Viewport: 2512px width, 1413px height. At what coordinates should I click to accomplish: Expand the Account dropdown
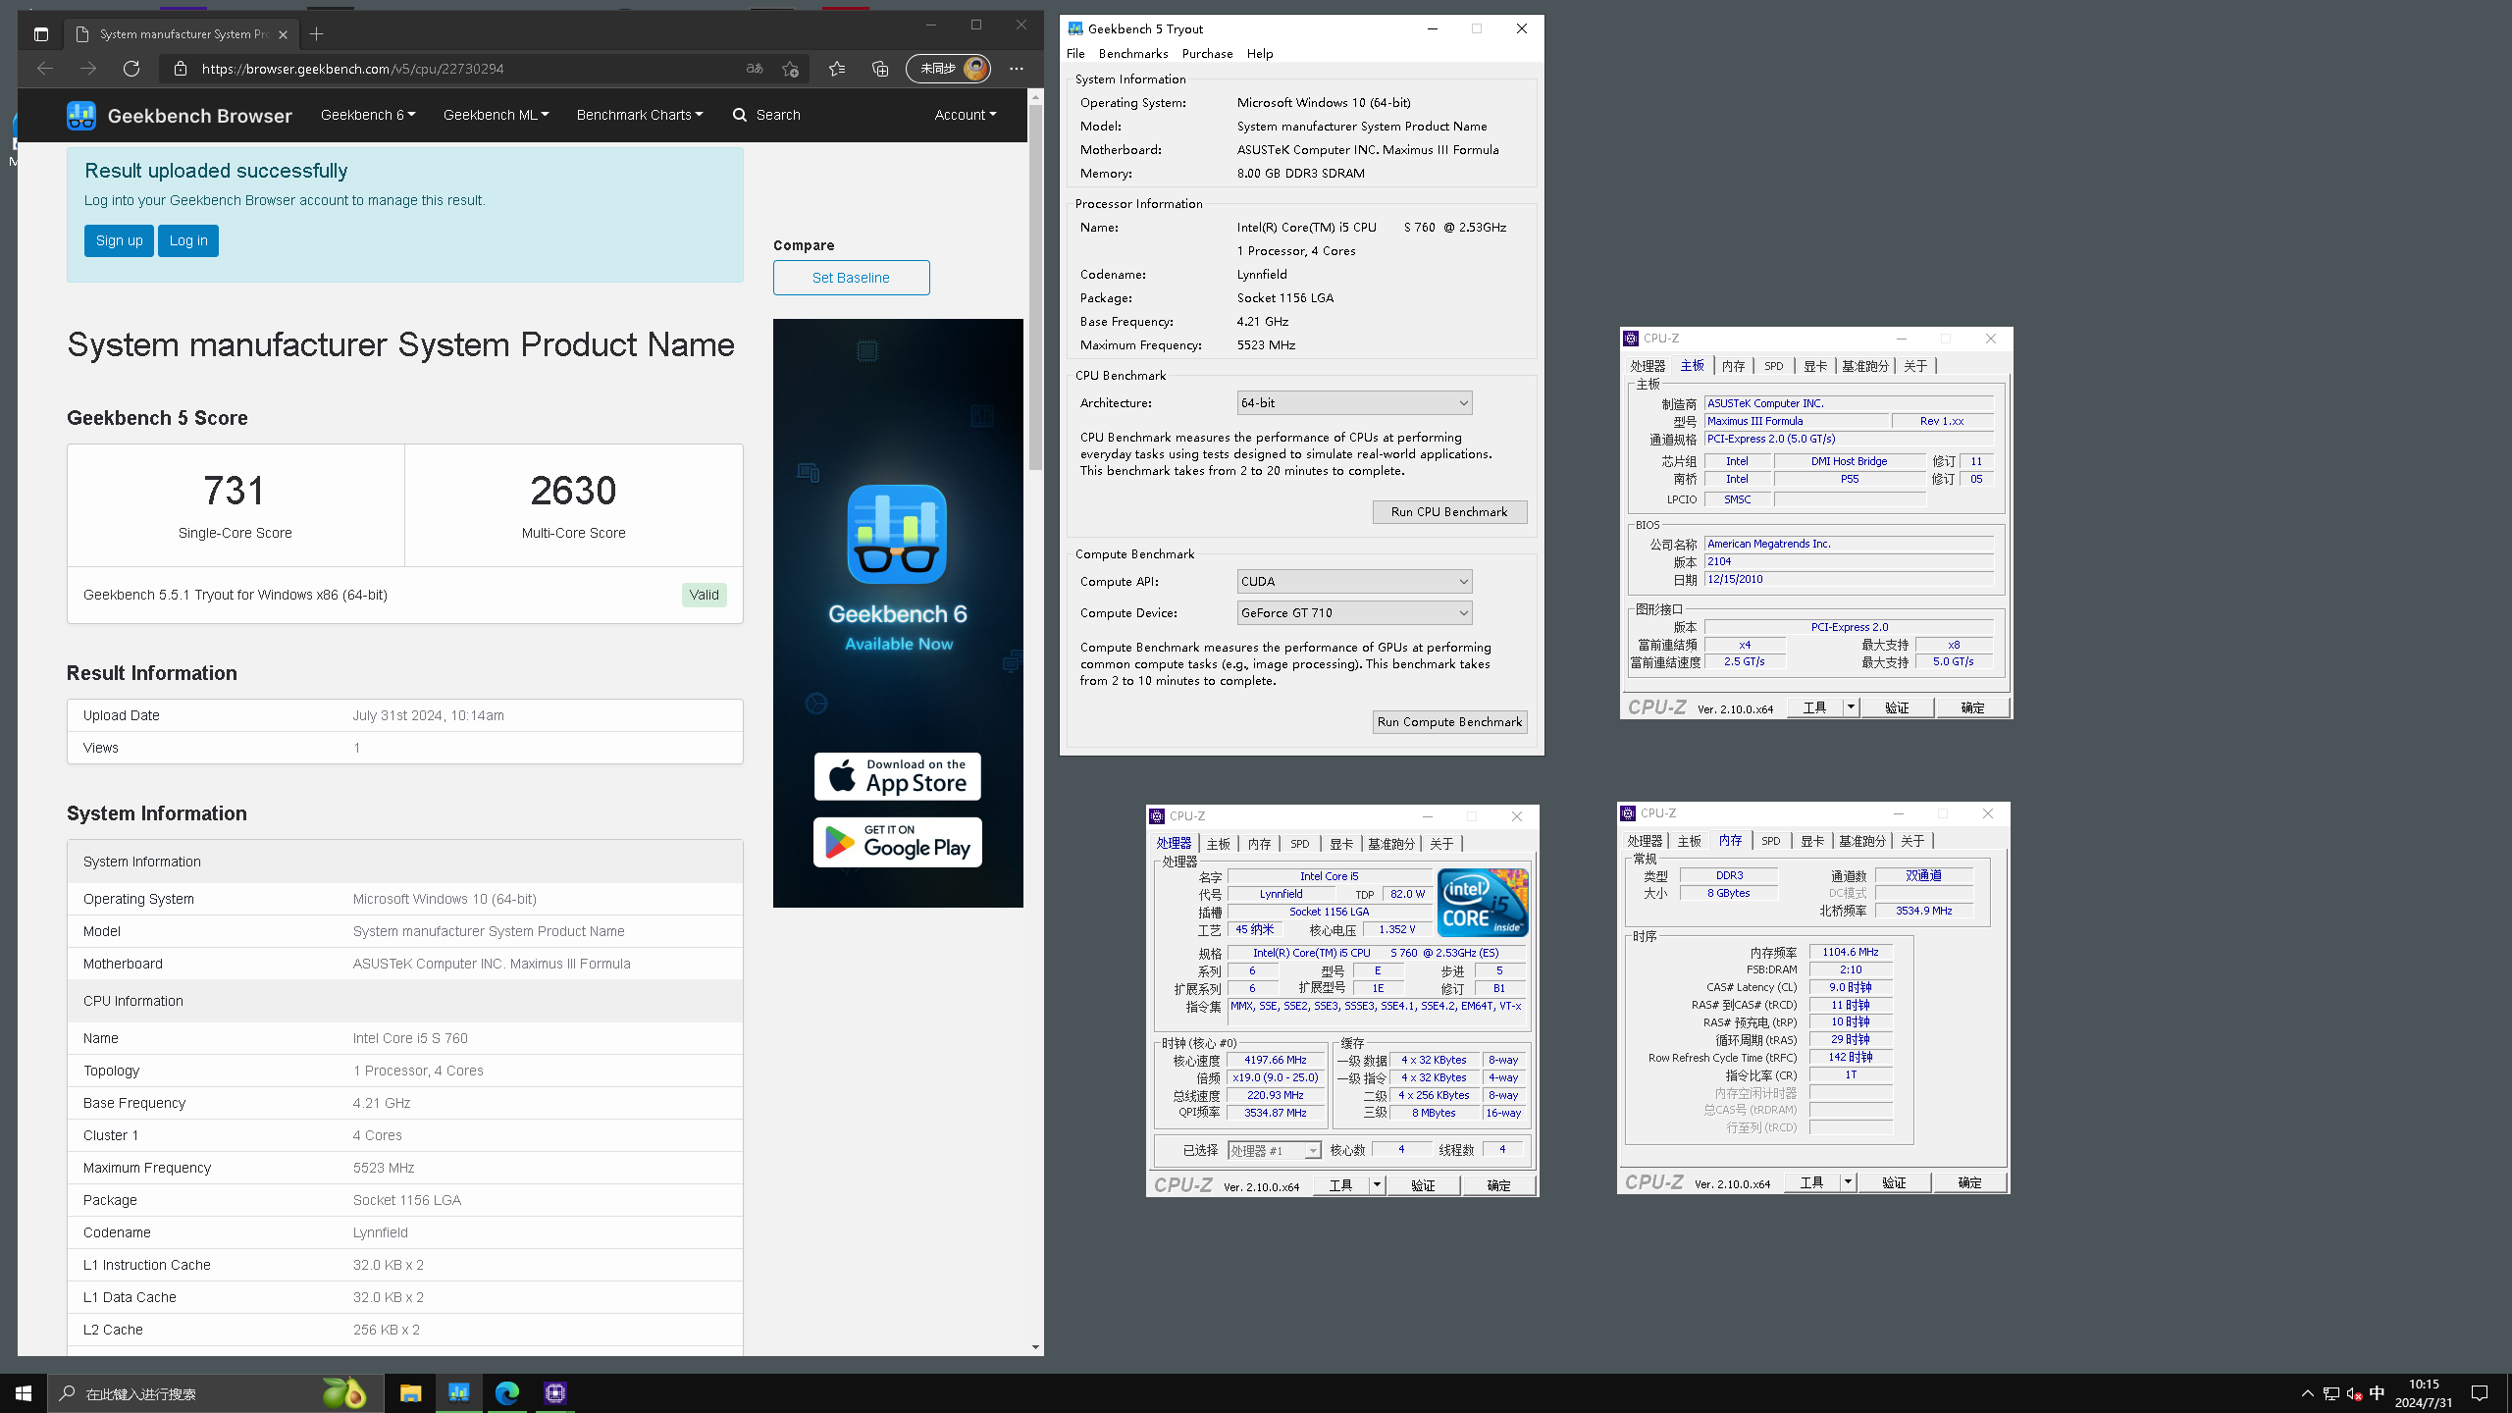(966, 115)
